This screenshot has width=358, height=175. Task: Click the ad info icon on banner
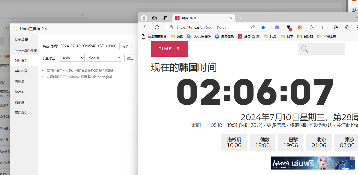[353, 158]
